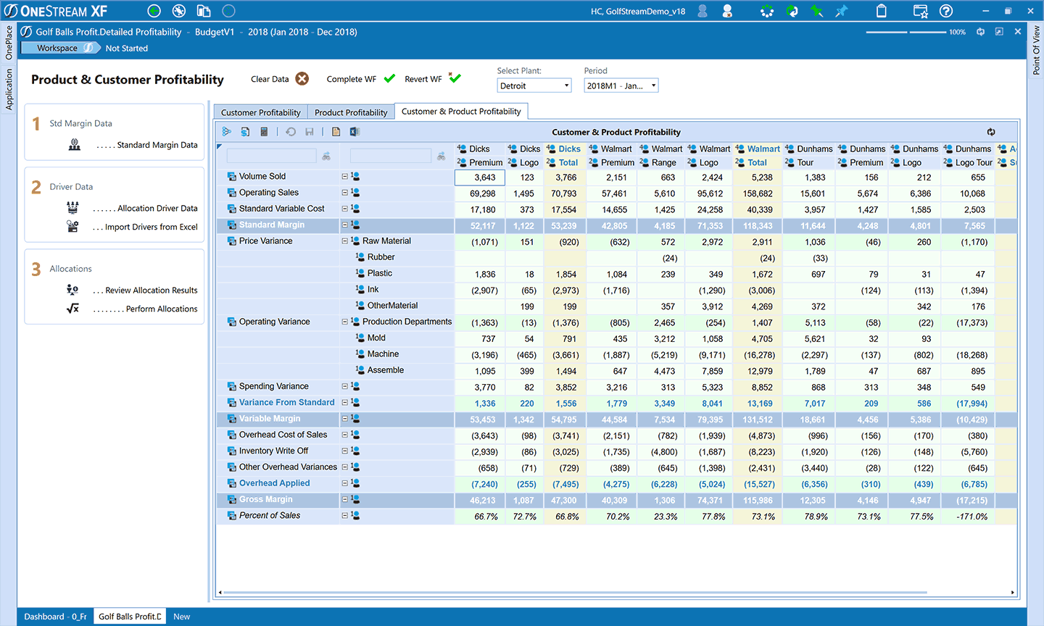Click the Export to Excel icon
This screenshot has height=626, width=1044.
click(355, 132)
